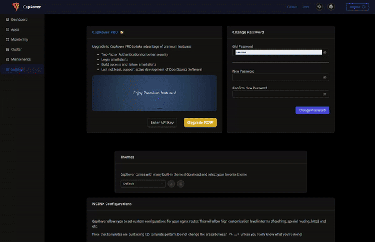
Task: Click the Upgrade NOW button
Action: [200, 123]
